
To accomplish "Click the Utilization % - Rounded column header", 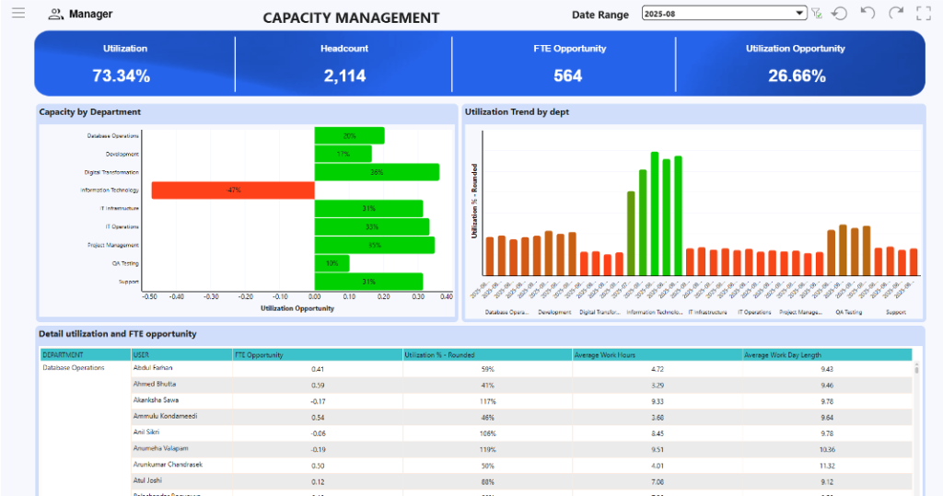I will [x=487, y=354].
